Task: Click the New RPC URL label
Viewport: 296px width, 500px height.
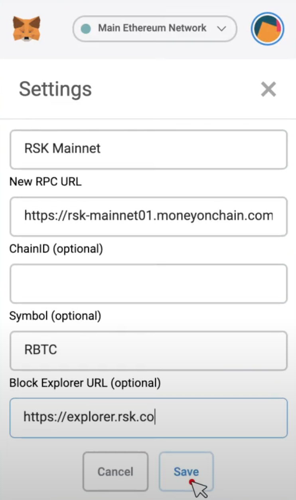Action: click(45, 182)
